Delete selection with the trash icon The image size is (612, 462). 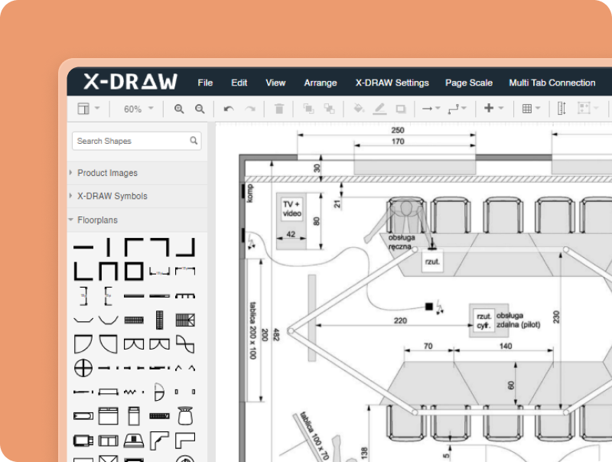(279, 109)
